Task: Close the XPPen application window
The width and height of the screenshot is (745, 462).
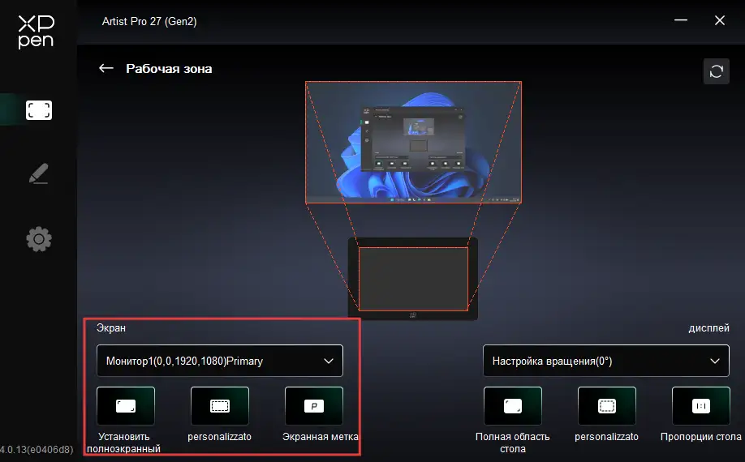Action: point(719,20)
